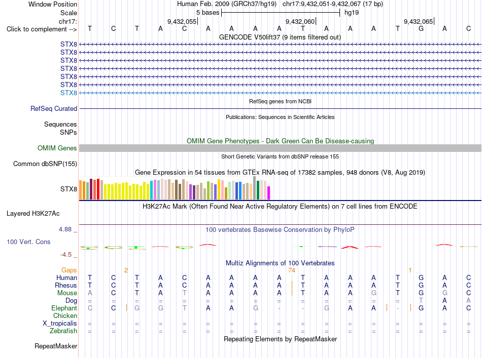Open the RefSeq Curated track label

[54, 108]
